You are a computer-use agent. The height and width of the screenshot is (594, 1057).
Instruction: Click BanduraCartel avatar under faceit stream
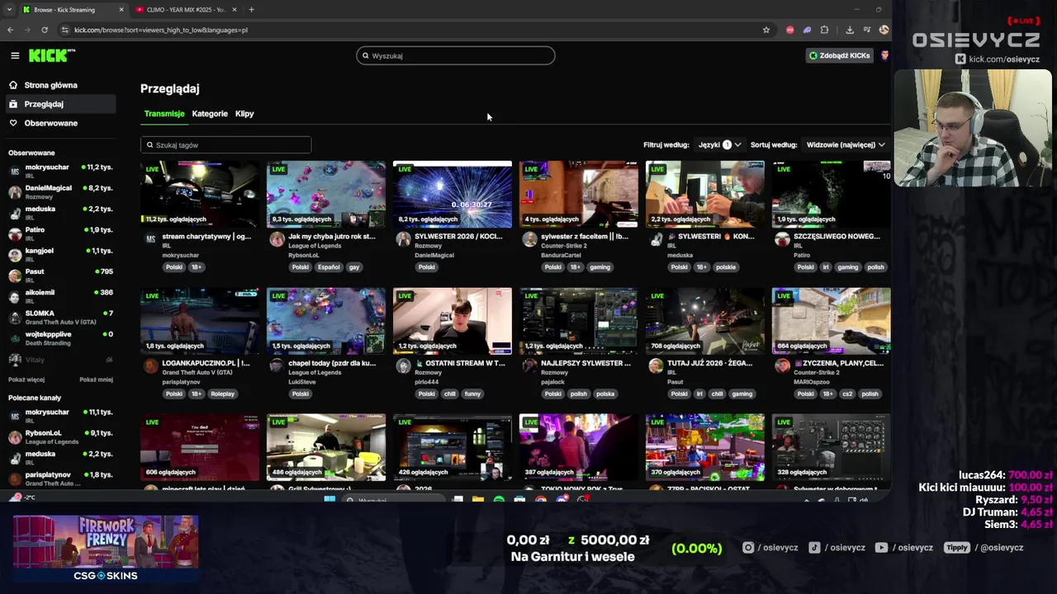coord(529,239)
